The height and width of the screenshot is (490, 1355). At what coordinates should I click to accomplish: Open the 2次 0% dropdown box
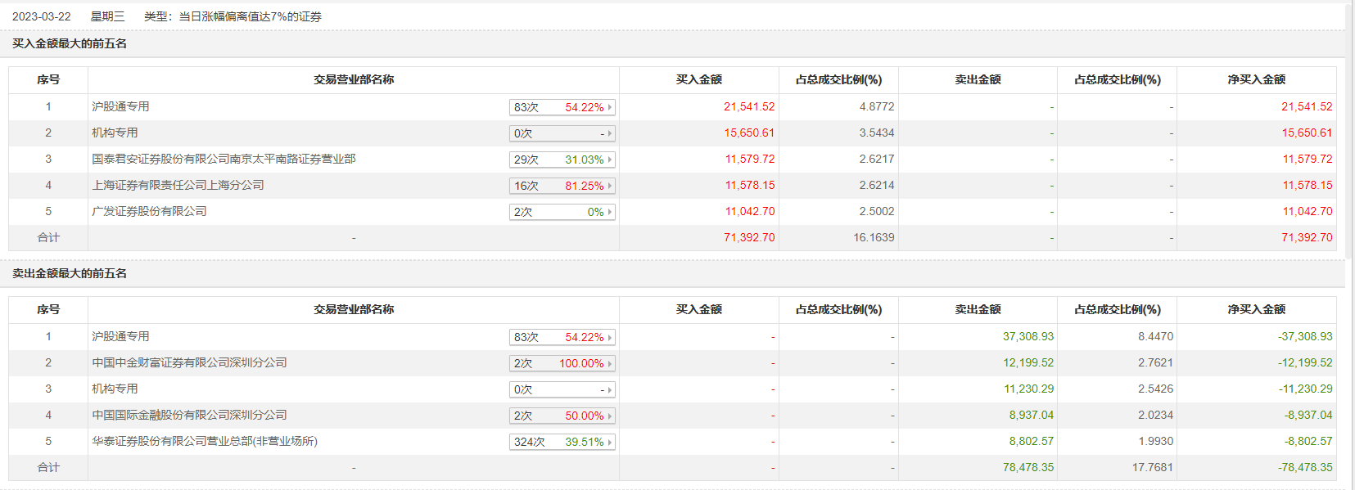(x=562, y=212)
